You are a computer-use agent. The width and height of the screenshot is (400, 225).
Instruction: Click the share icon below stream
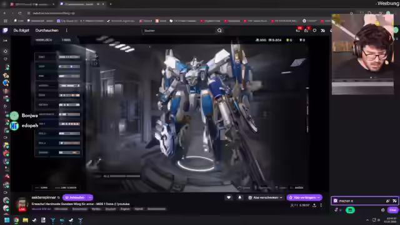click(x=314, y=206)
